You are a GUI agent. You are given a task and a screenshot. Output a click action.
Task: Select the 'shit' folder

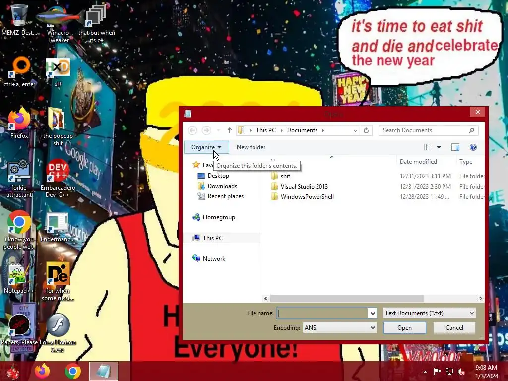(285, 176)
